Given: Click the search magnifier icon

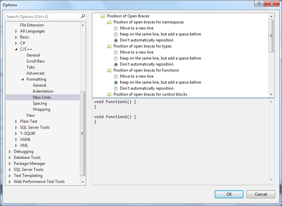Looking at the screenshot, I should (x=83, y=16).
